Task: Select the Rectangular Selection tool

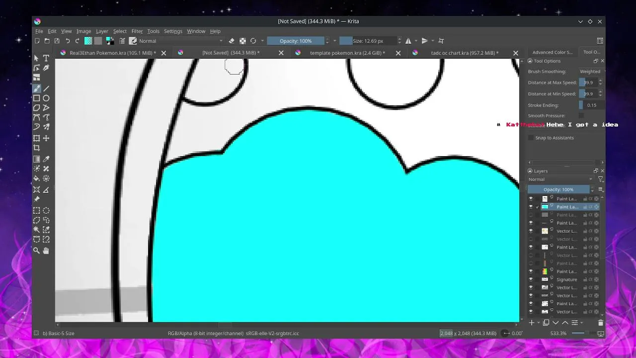Action: pos(37,210)
